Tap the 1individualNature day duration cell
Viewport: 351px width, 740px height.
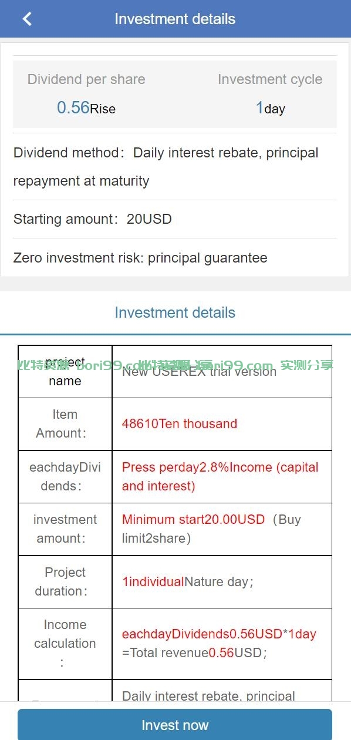(x=222, y=581)
